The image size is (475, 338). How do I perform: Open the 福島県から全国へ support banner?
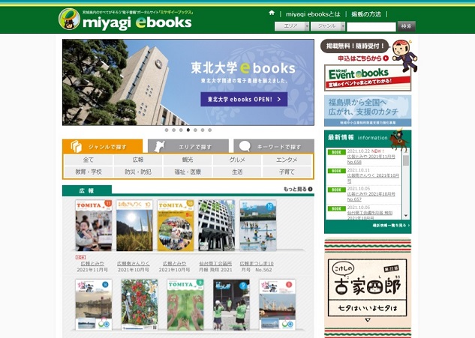tap(368, 111)
